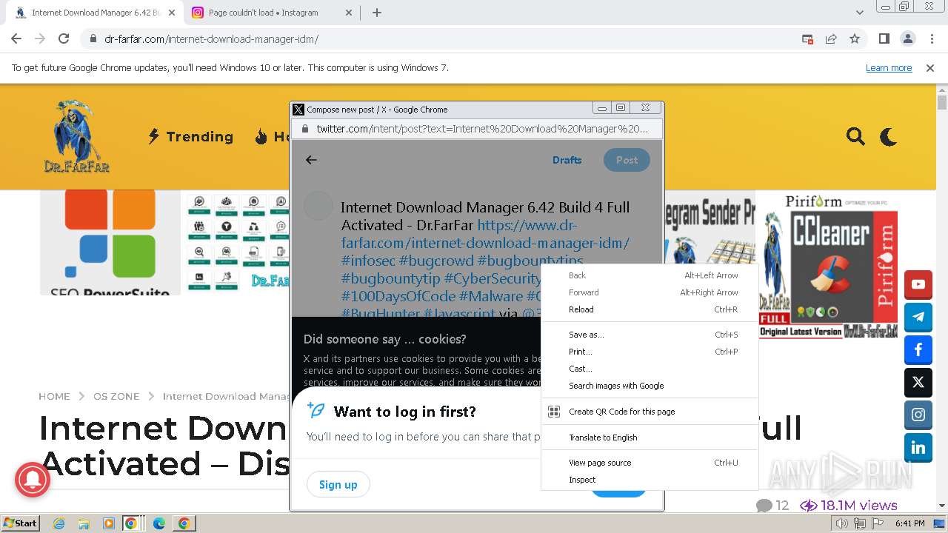948x533 pixels.
Task: Click the LinkedIn share icon in sidebar
Action: [x=918, y=447]
